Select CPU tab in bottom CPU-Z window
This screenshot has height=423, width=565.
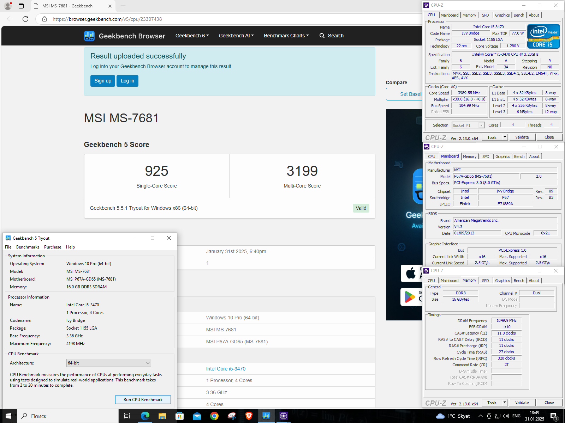(x=431, y=281)
